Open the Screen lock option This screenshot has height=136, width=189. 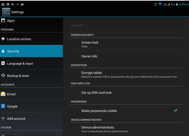(126, 44)
